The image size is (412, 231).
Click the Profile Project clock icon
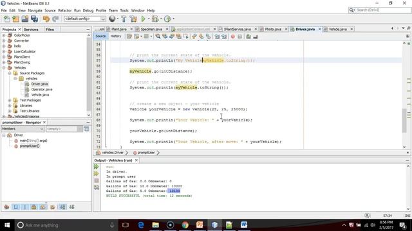click(x=167, y=19)
